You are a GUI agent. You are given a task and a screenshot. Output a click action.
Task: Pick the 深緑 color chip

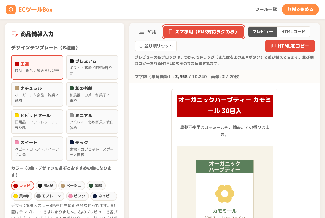click(x=96, y=186)
